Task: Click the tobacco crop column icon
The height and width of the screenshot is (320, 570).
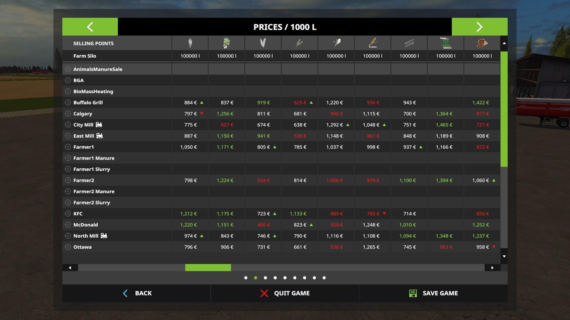Action: 446,43
